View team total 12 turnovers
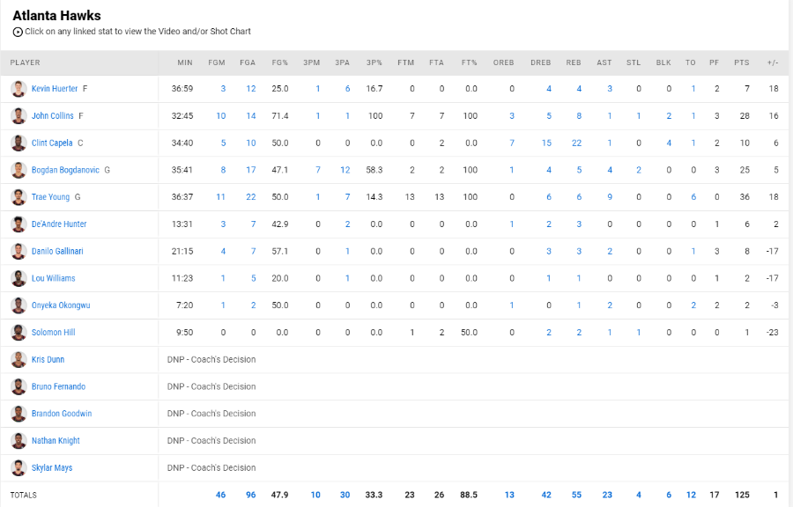 (x=691, y=495)
